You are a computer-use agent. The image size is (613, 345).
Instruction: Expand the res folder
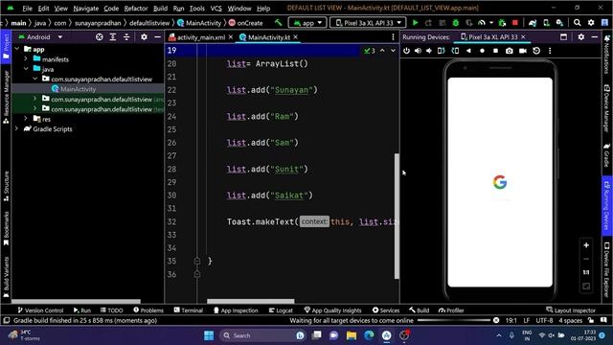click(x=26, y=119)
